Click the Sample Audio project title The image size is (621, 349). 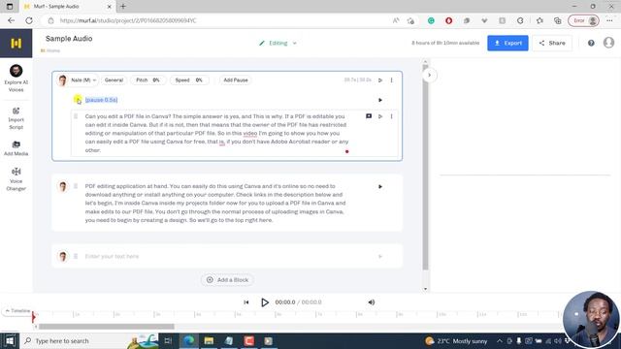coord(69,39)
